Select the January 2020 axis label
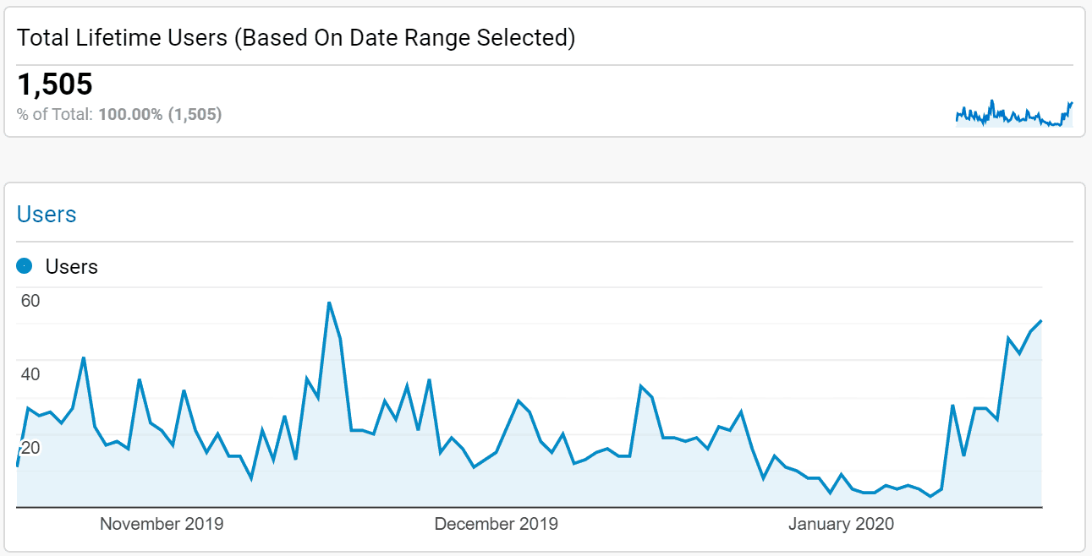The height and width of the screenshot is (556, 1092). coord(841,524)
